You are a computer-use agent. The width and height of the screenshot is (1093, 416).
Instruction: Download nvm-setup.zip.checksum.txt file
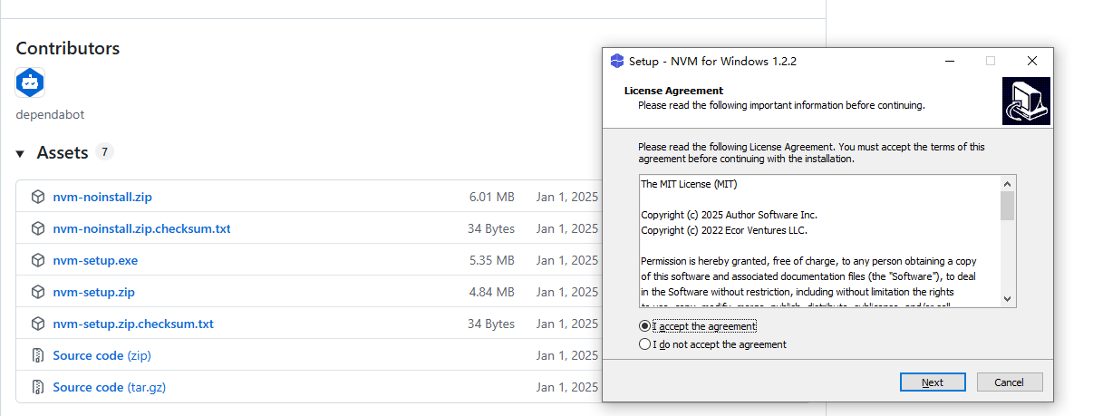(133, 324)
